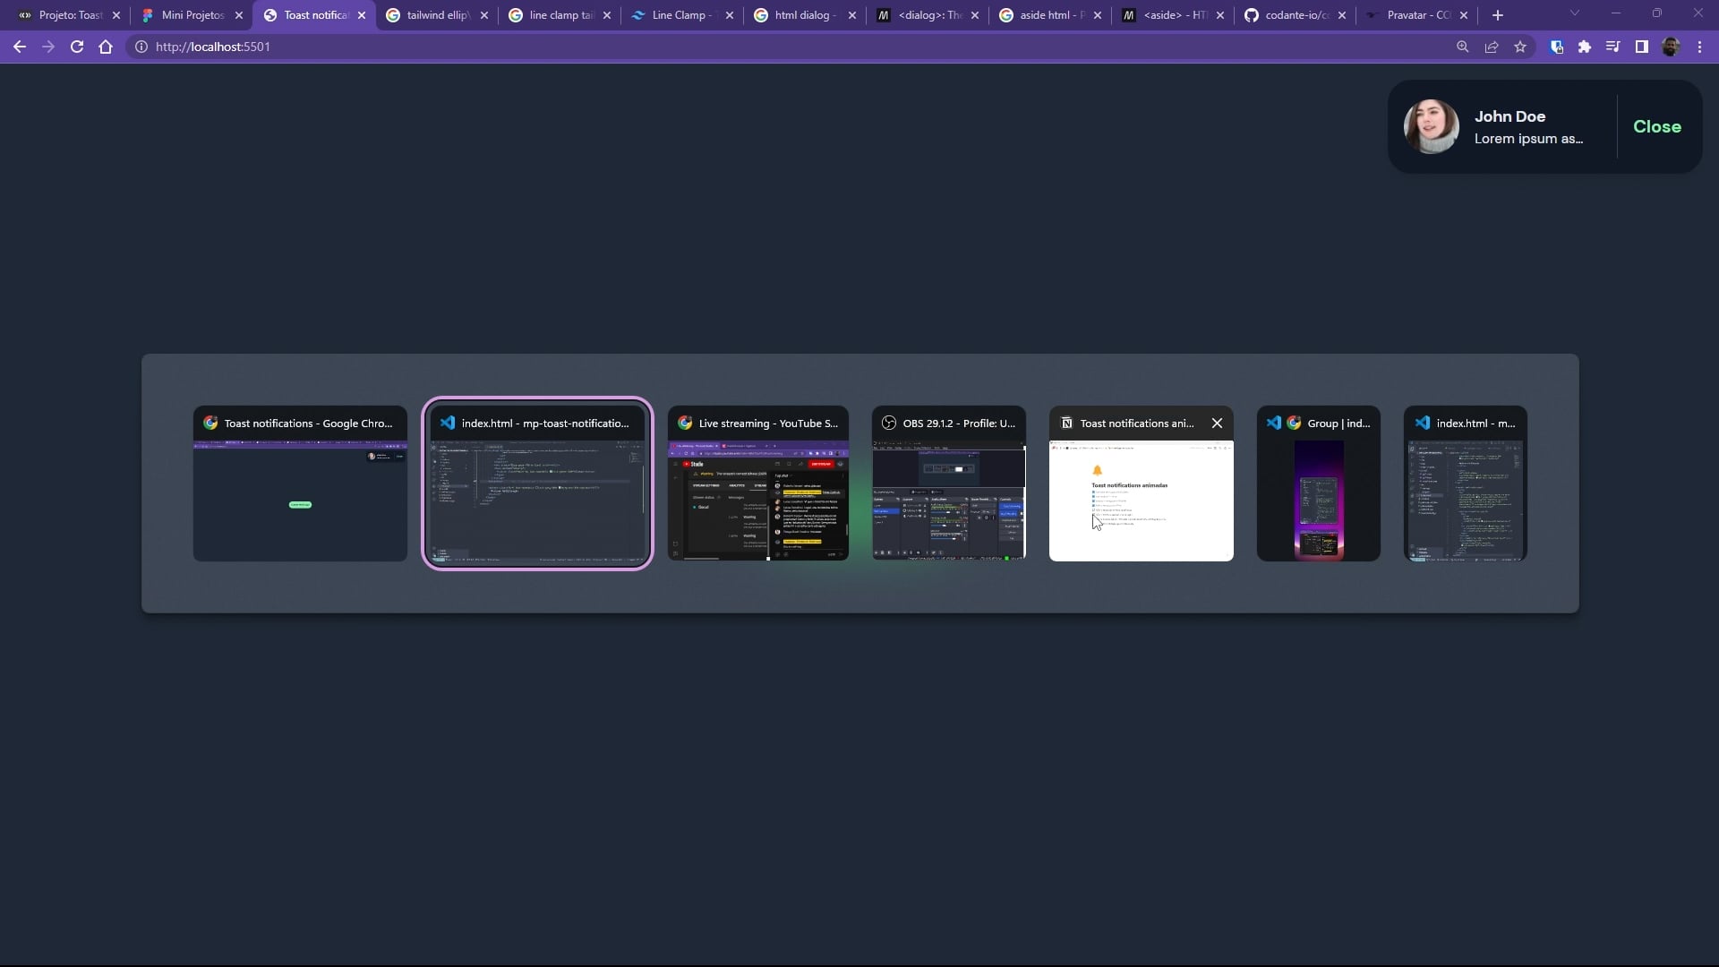Open the media control icon
This screenshot has height=967, width=1719.
tap(1612, 47)
